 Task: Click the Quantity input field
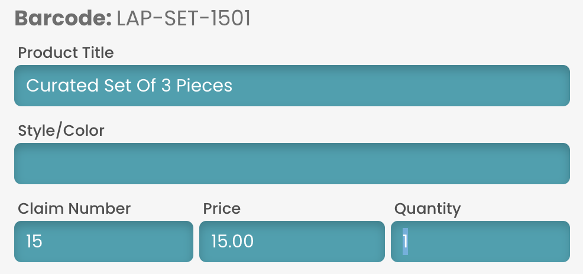click(480, 242)
